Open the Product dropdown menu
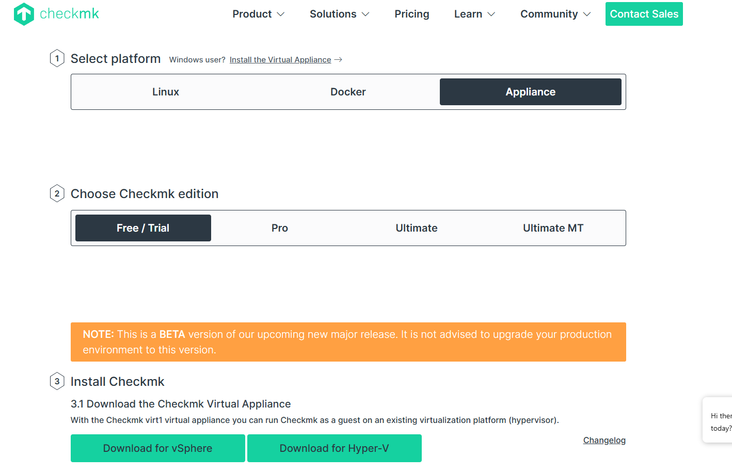 (259, 14)
